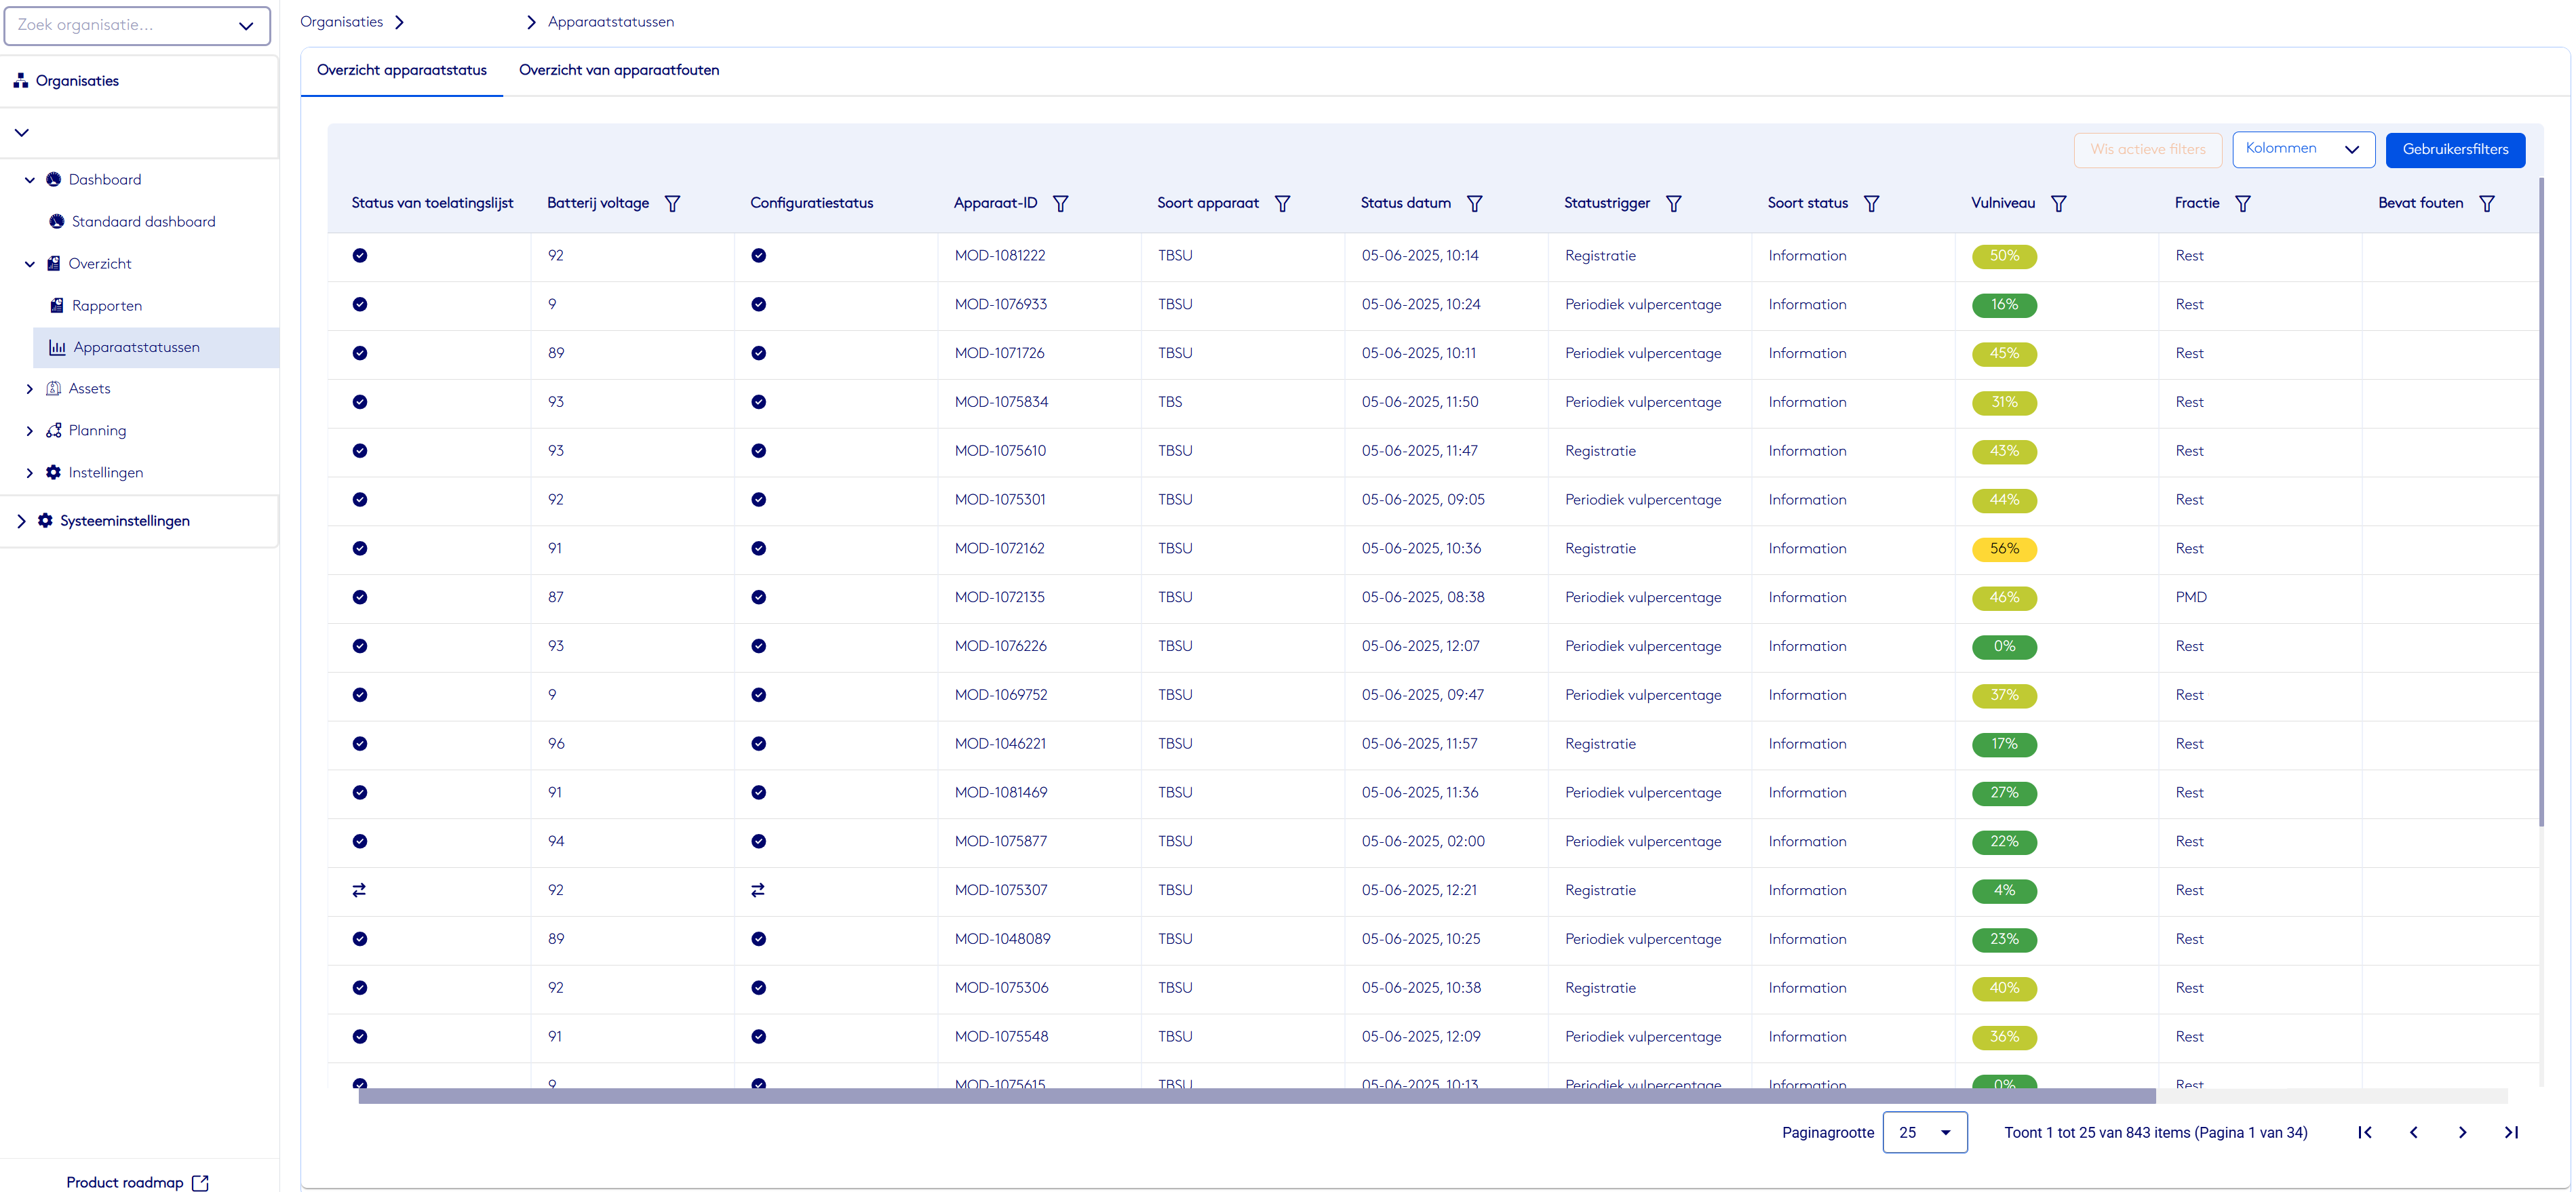Image resolution: width=2576 pixels, height=1192 pixels.
Task: Open Rapporten in the sidebar
Action: [107, 306]
